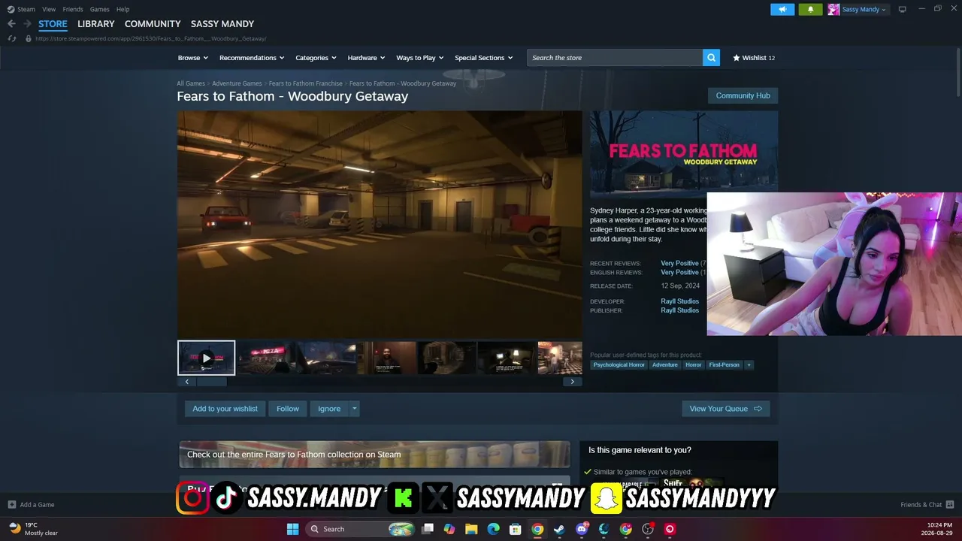
Task: Click the blue store search magnifier button
Action: [x=711, y=58]
